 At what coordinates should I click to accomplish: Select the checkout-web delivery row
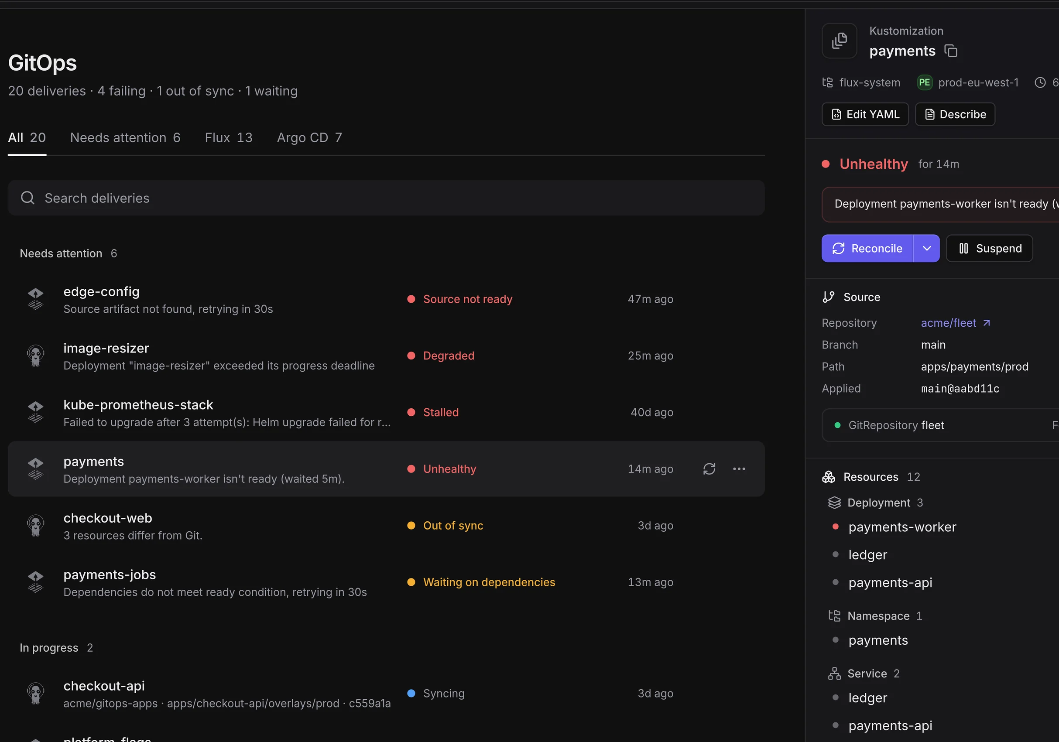click(x=386, y=526)
